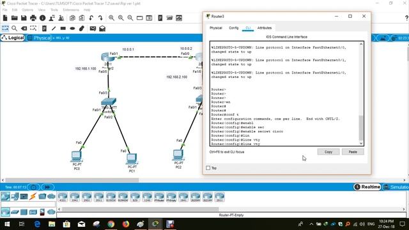Activate the Select tool
Screen dimensions: 409x230
(5, 28)
